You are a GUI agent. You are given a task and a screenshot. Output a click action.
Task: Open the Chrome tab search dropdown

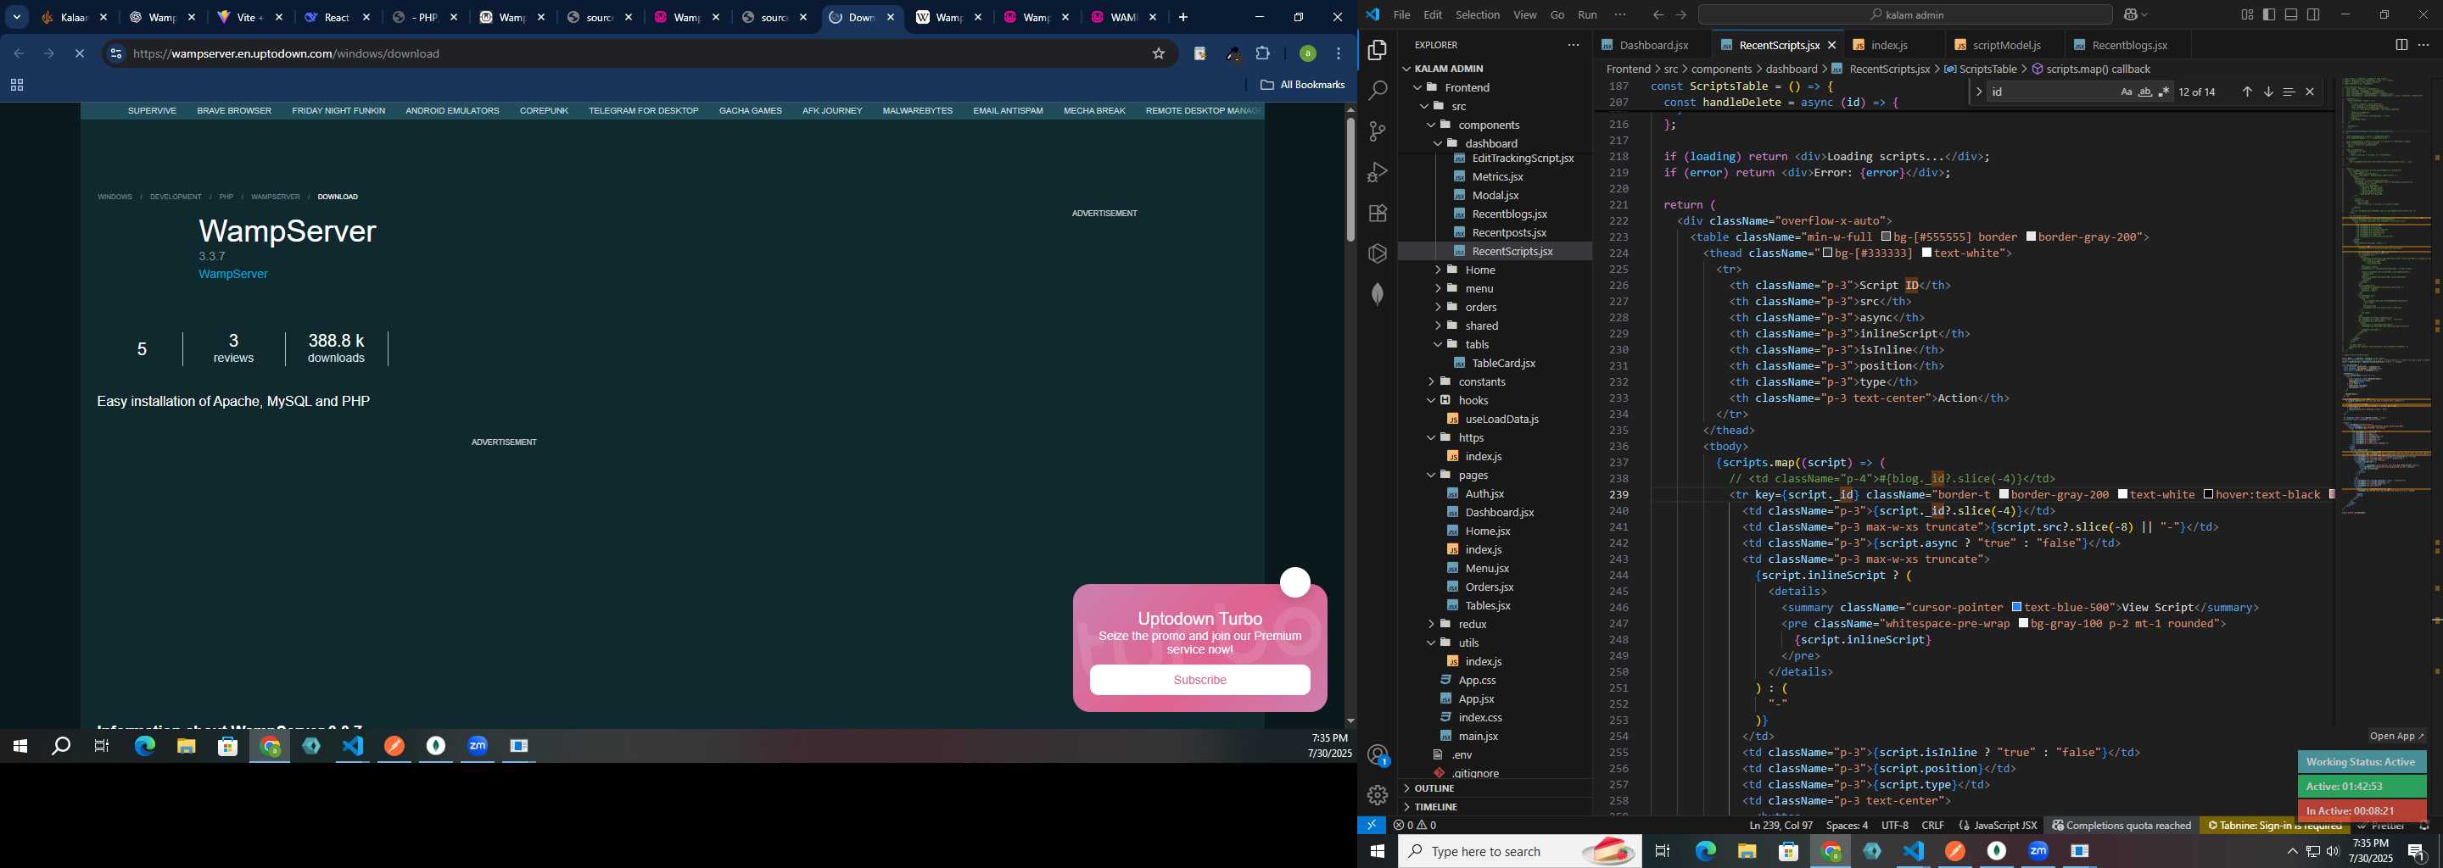[x=17, y=17]
